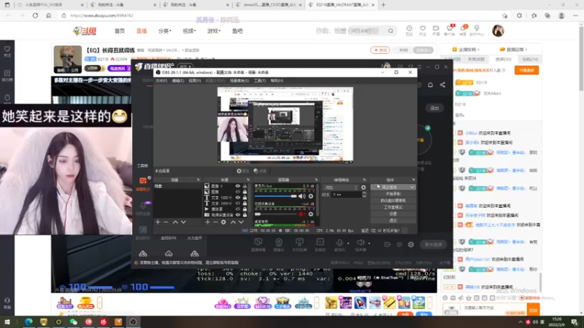Go to Douyu home page link
584x328 pixels.
coord(120,31)
